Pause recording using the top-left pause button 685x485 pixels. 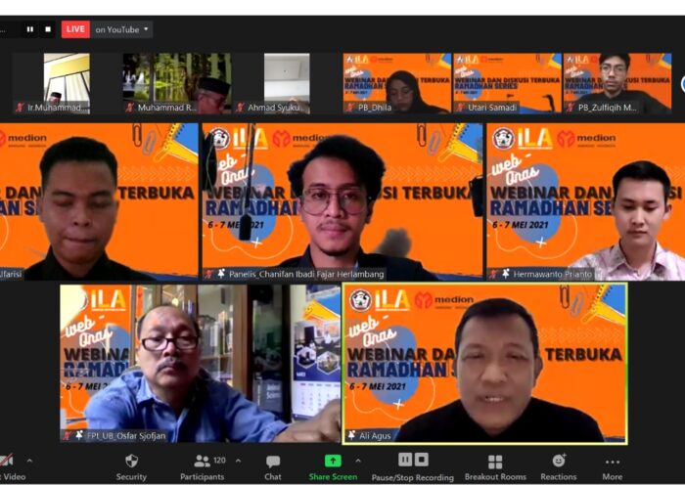coord(30,29)
